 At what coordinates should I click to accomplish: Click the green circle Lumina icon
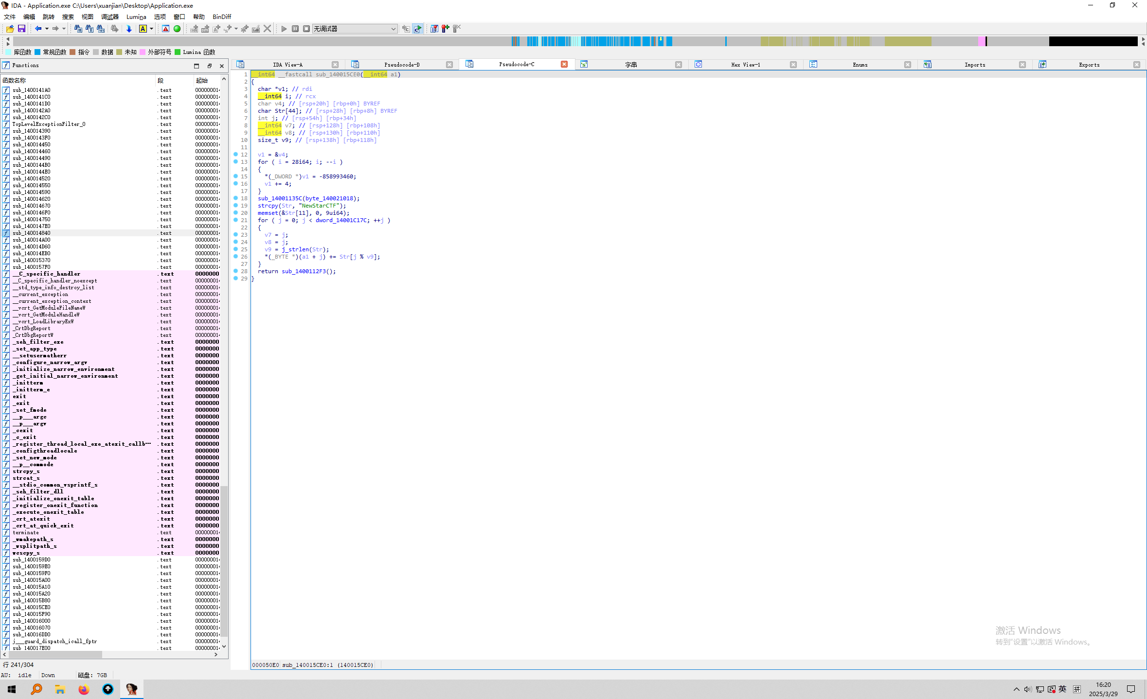177,29
